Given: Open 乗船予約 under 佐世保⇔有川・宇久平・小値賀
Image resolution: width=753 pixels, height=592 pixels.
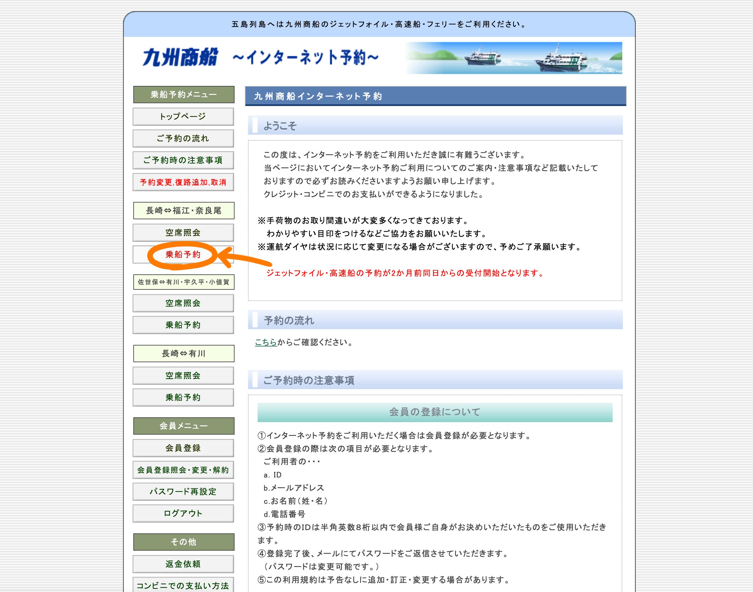Looking at the screenshot, I should (x=183, y=325).
